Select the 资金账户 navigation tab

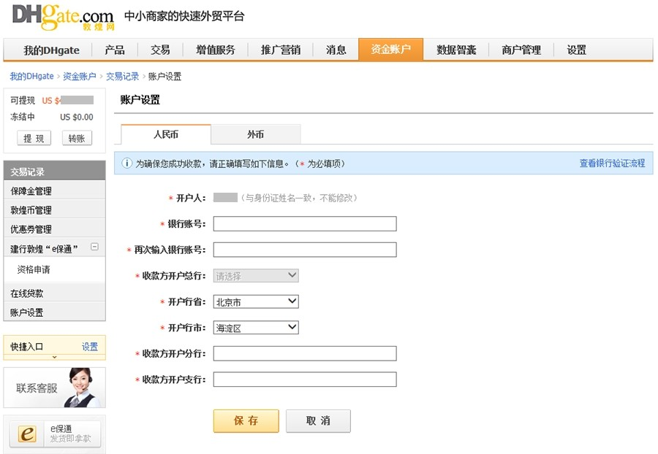390,50
